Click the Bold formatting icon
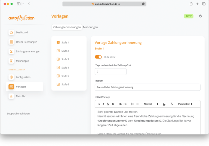The height and width of the screenshot is (146, 209). [x=99, y=104]
